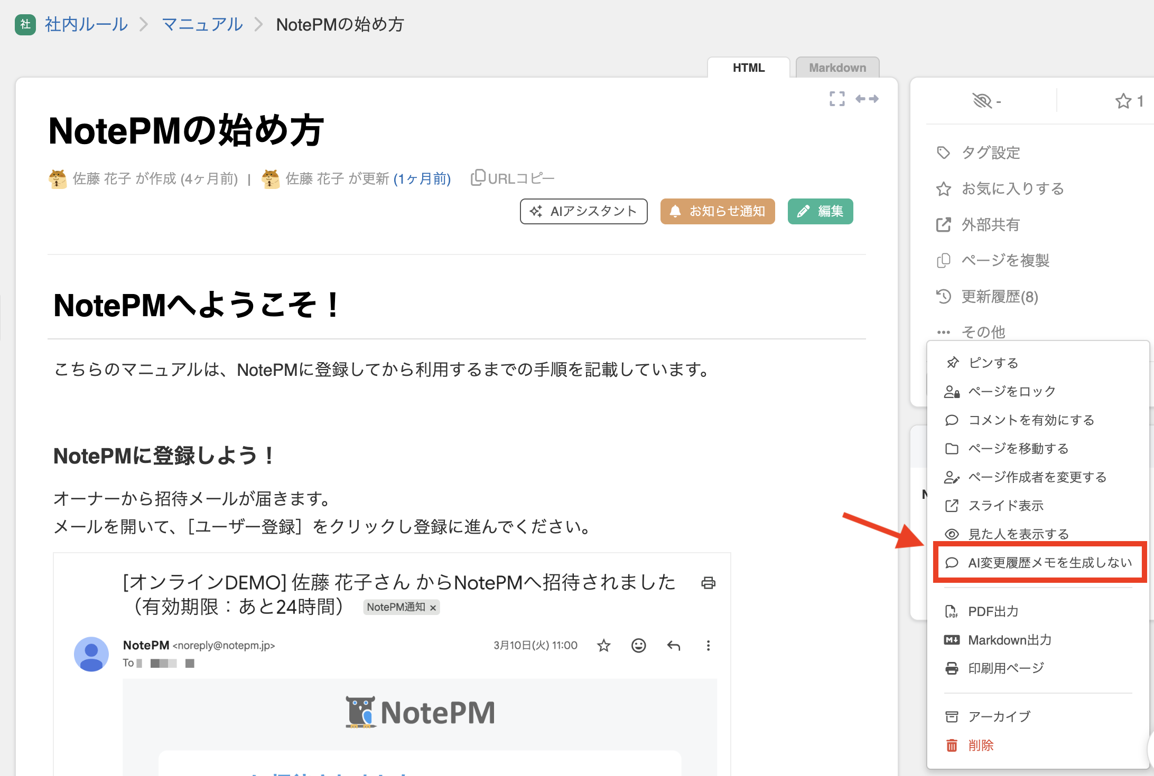Click the NotePMへようこそ！ heading
This screenshot has width=1154, height=776.
tap(197, 305)
